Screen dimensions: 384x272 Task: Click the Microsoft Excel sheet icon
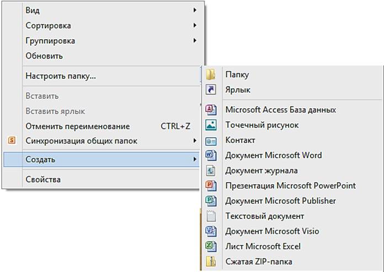coord(211,246)
